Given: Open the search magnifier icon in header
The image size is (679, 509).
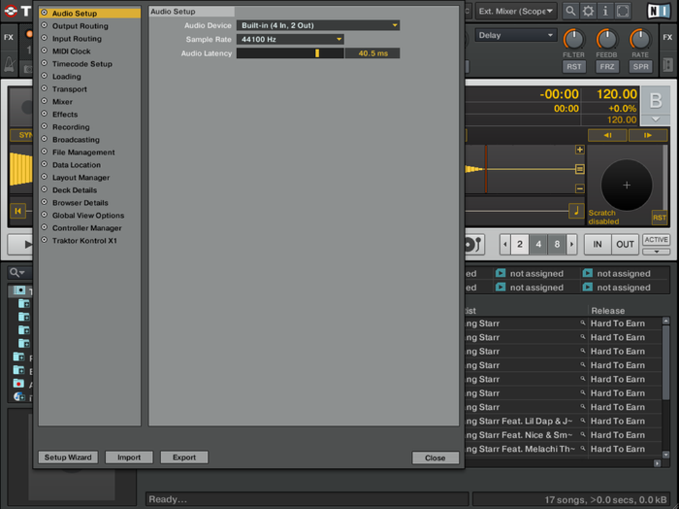Looking at the screenshot, I should (570, 11).
